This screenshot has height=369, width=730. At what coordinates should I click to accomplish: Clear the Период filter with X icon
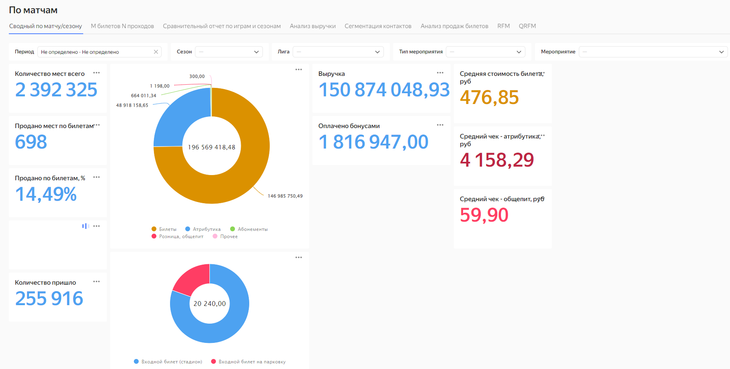[156, 52]
